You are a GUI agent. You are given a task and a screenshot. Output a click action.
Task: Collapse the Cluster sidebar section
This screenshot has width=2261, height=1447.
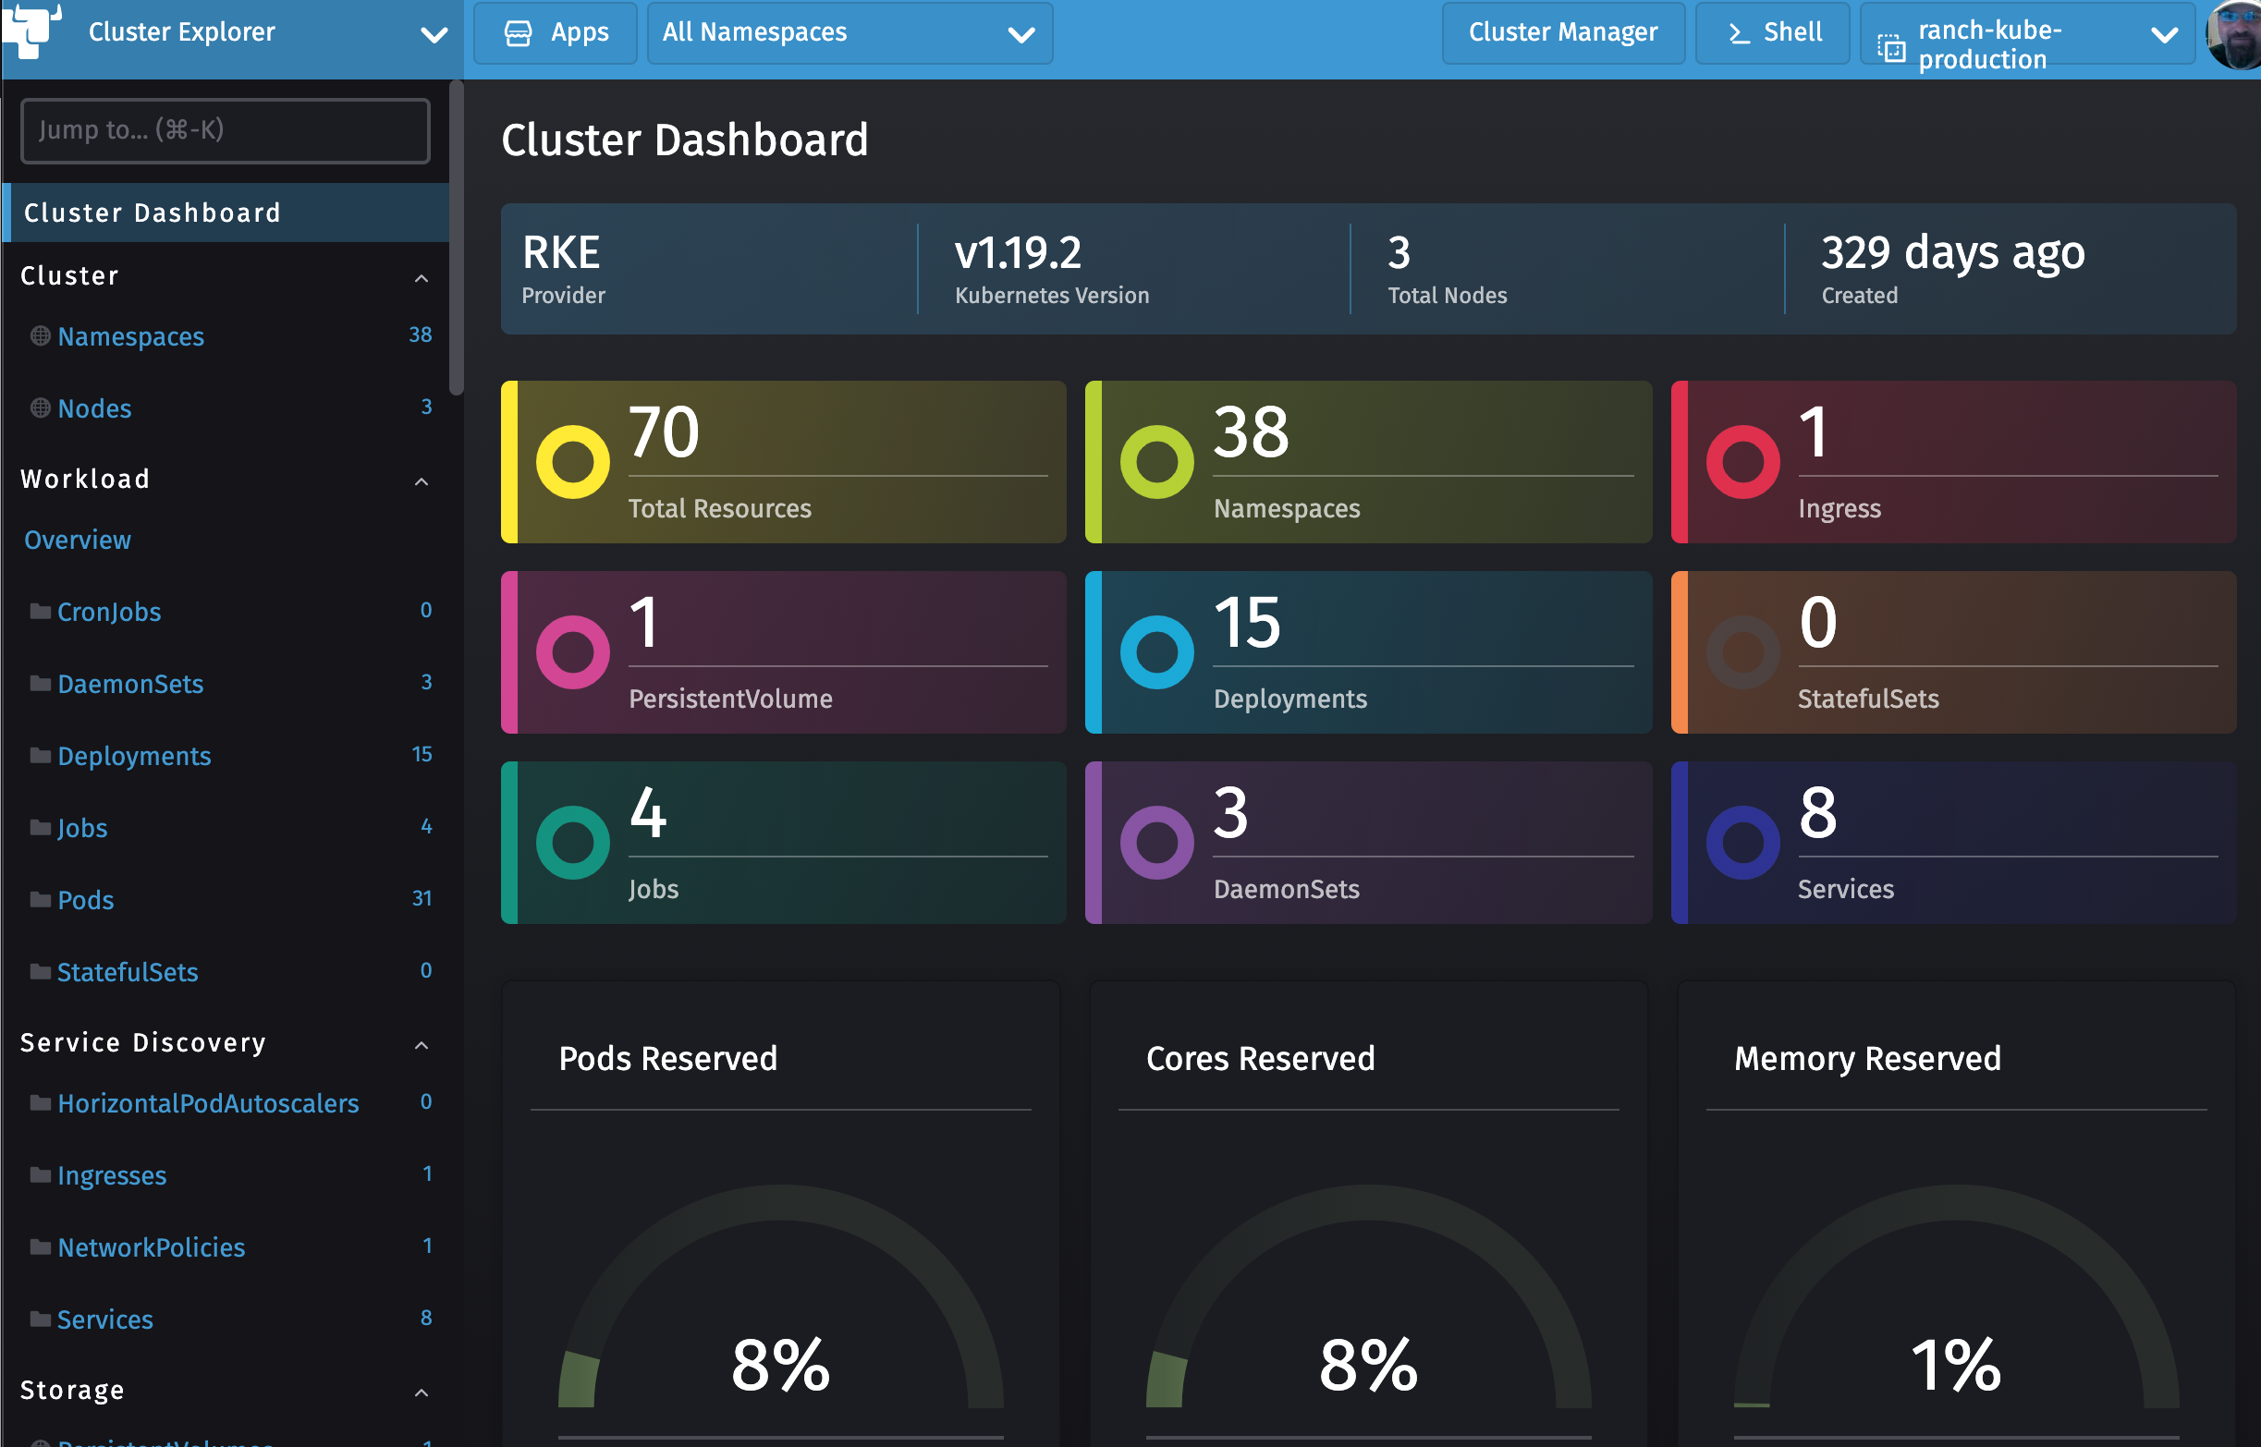click(421, 277)
